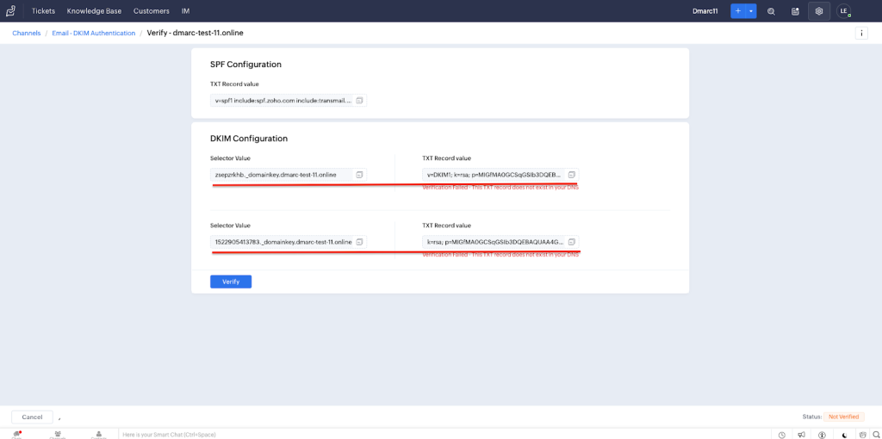Open search with the magnifier icon in header
The height and width of the screenshot is (439, 882).
(x=771, y=11)
